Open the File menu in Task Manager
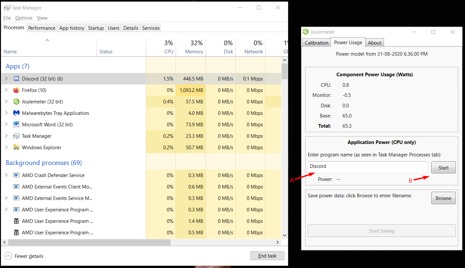Image resolution: width=465 pixels, height=268 pixels. point(7,18)
